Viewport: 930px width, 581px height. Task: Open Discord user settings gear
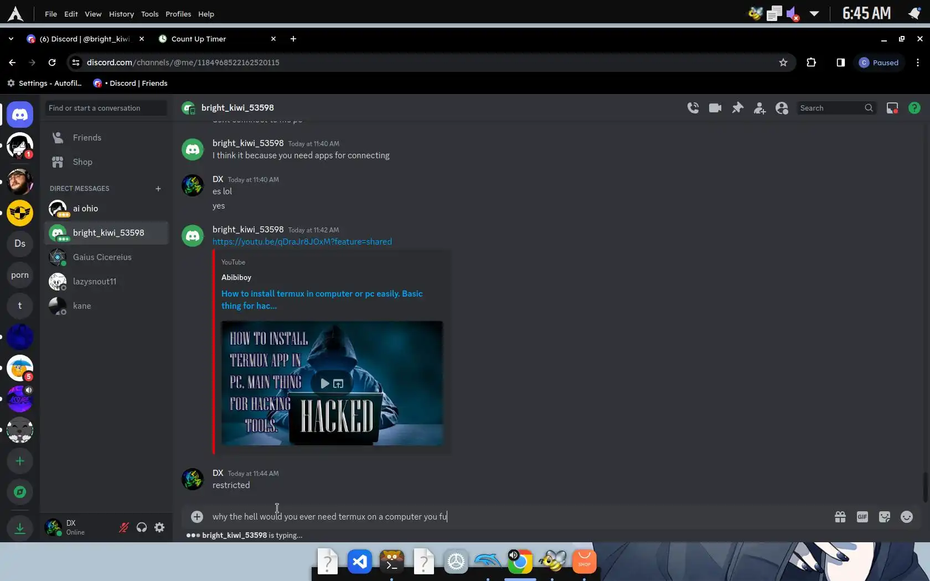(x=159, y=527)
